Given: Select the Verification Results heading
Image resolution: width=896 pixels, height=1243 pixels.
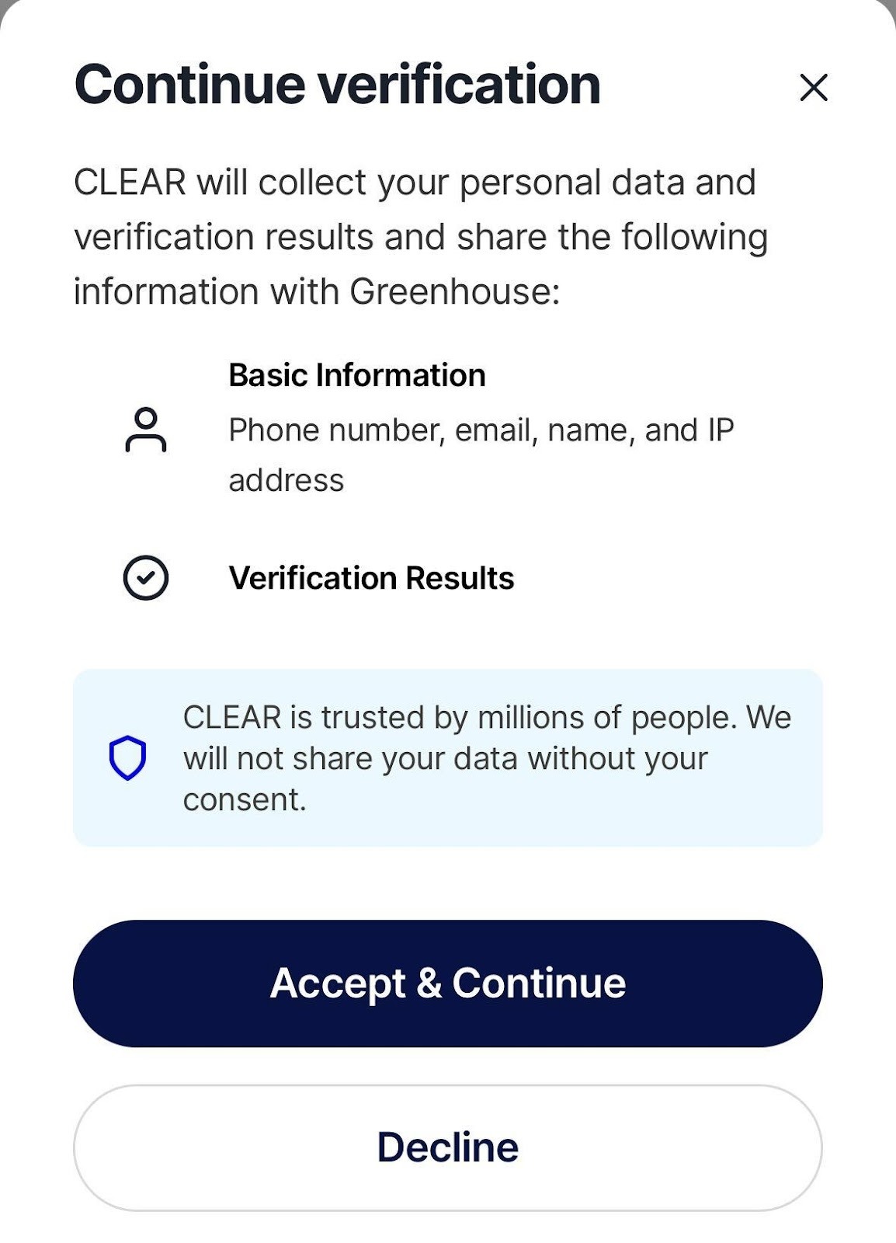Looking at the screenshot, I should tap(371, 578).
